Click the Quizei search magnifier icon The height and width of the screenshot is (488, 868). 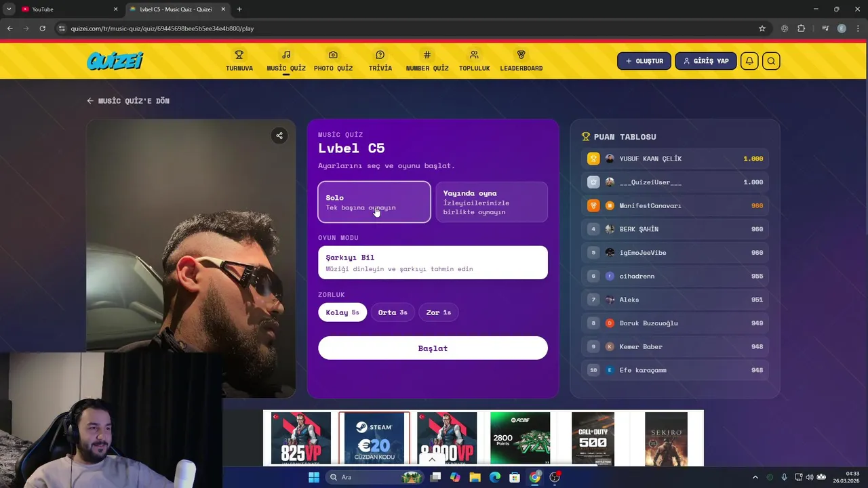click(771, 61)
